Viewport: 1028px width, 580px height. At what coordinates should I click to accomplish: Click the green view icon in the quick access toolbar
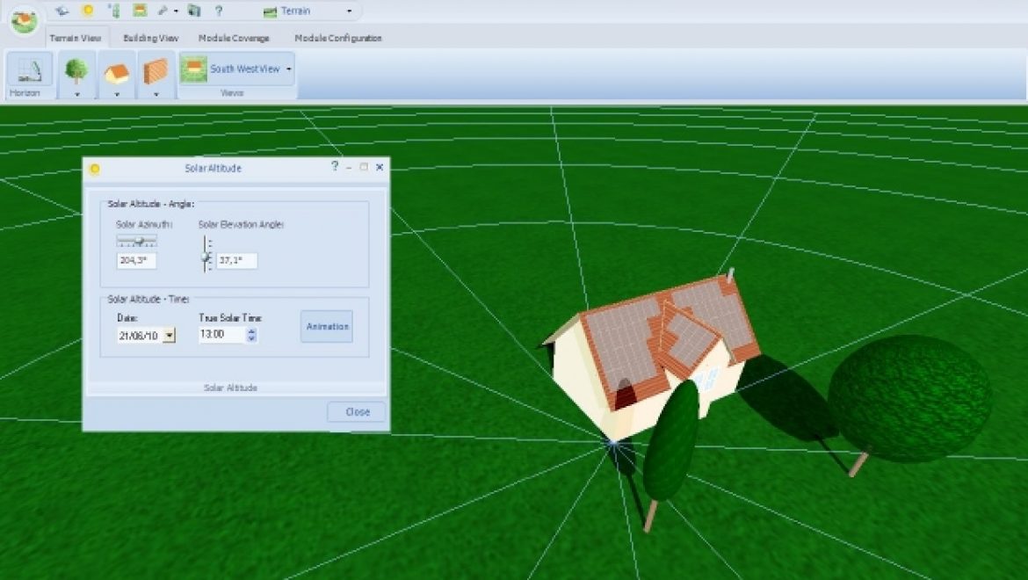pos(140,11)
